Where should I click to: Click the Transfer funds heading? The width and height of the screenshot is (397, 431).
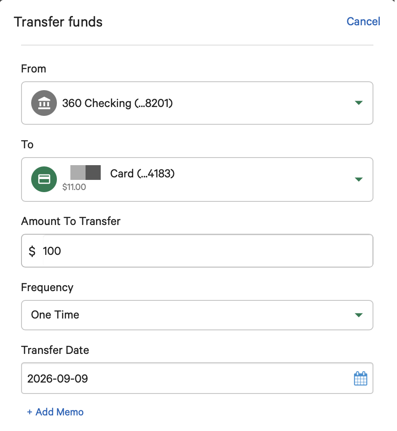(58, 22)
